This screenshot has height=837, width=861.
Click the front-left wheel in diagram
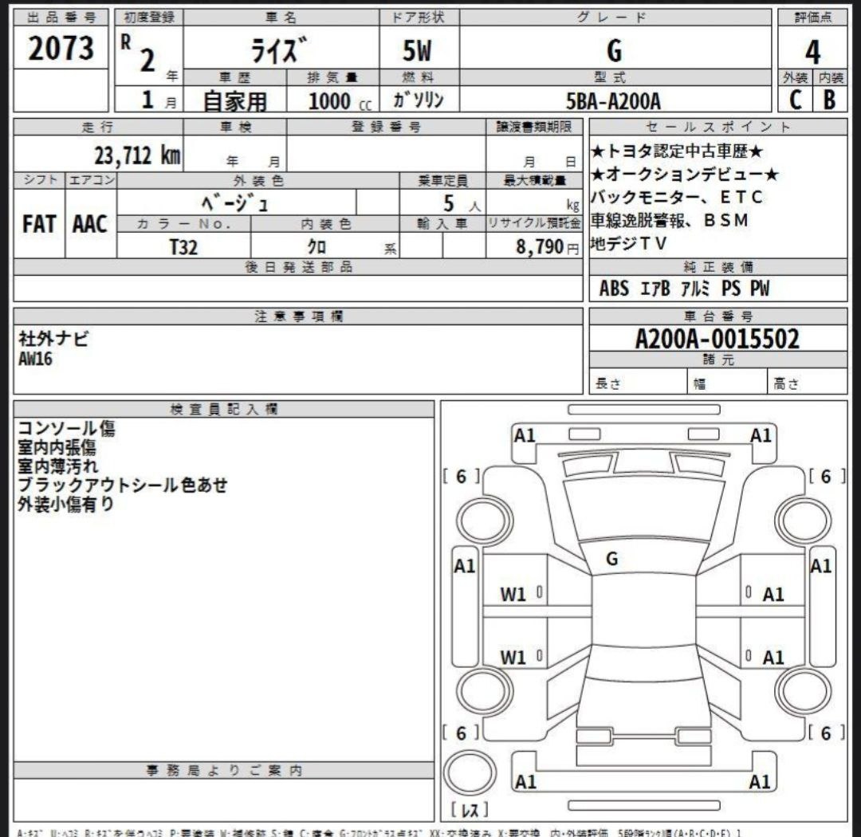click(x=485, y=520)
